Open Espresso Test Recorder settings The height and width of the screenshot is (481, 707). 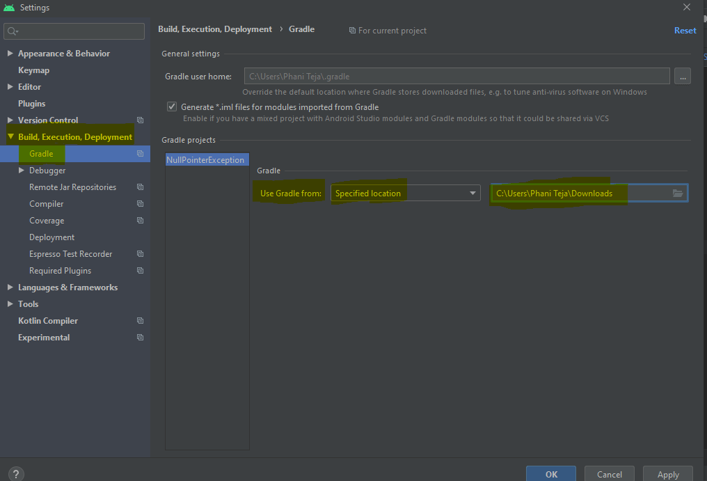pos(71,253)
